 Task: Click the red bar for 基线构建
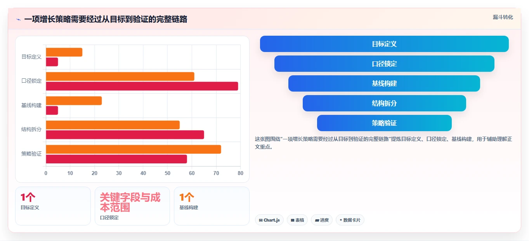tap(52, 110)
